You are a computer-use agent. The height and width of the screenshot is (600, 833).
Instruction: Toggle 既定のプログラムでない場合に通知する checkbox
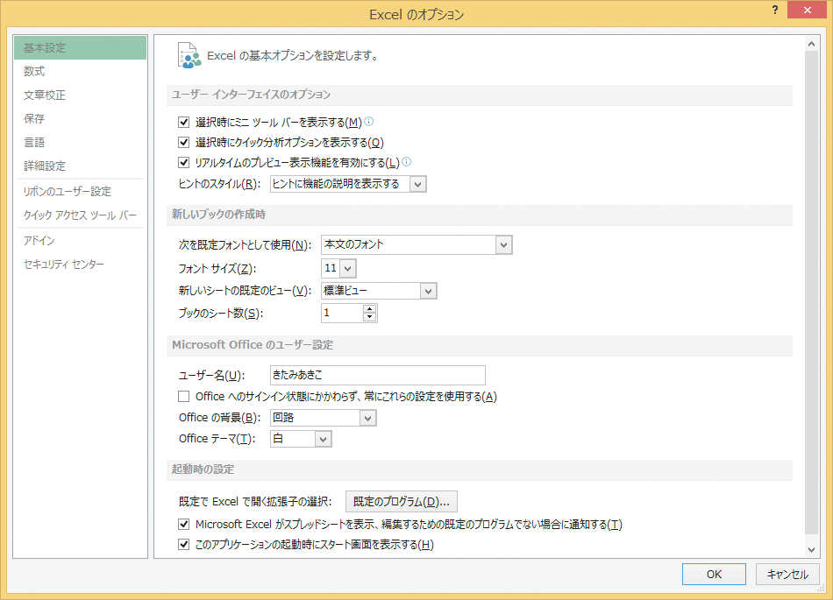click(184, 524)
